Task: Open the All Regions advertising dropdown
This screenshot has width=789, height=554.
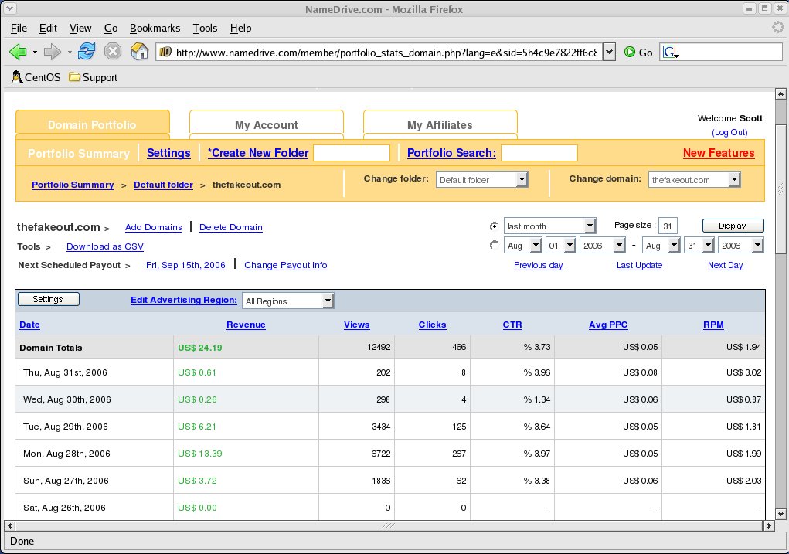Action: pos(287,301)
